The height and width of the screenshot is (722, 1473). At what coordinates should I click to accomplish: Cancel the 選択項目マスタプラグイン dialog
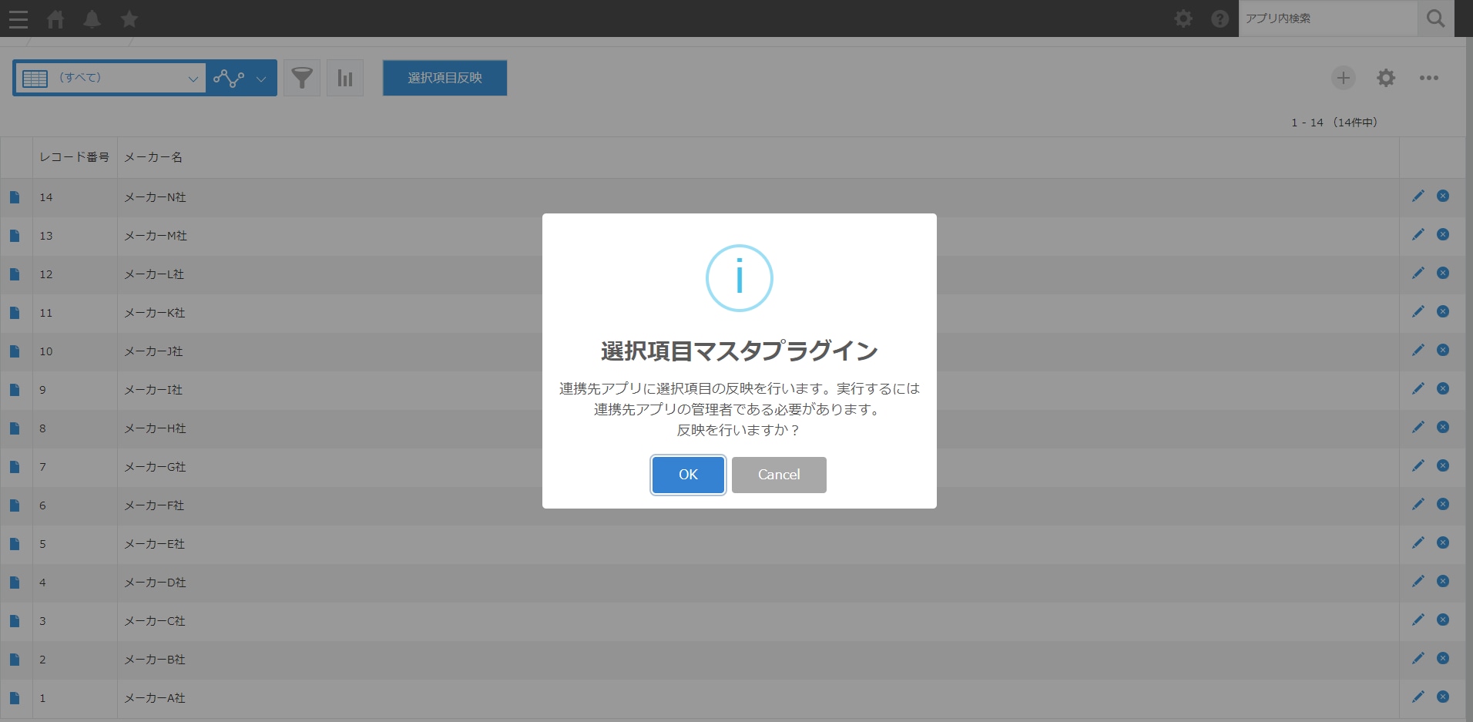[x=779, y=475]
